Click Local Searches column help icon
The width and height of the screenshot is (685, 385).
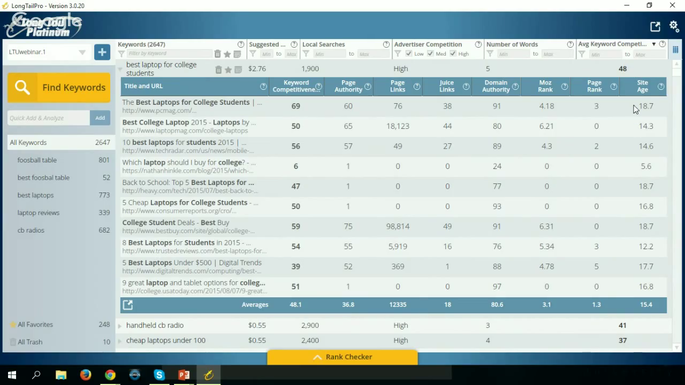click(x=386, y=44)
